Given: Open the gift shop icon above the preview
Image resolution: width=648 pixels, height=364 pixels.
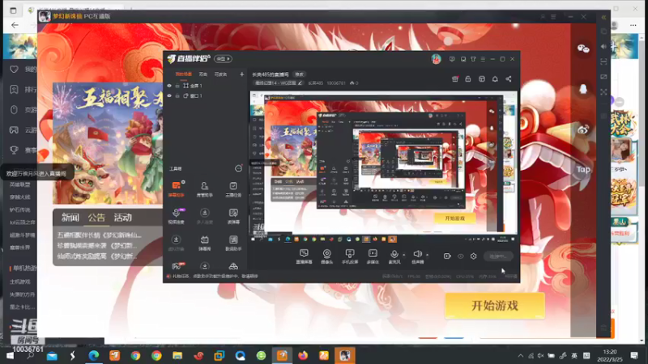Looking at the screenshot, I should [455, 78].
